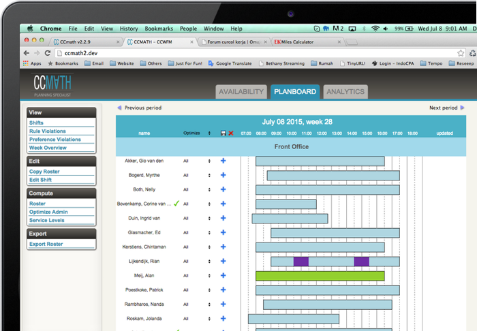
Task: Click the Previous period arrow icon
Action: click(119, 108)
